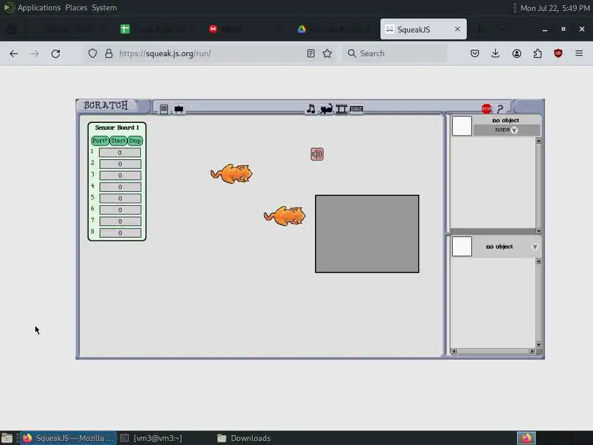Click the Port? button on Sensor Board
Viewport: 593px width, 445px height.
(x=100, y=141)
